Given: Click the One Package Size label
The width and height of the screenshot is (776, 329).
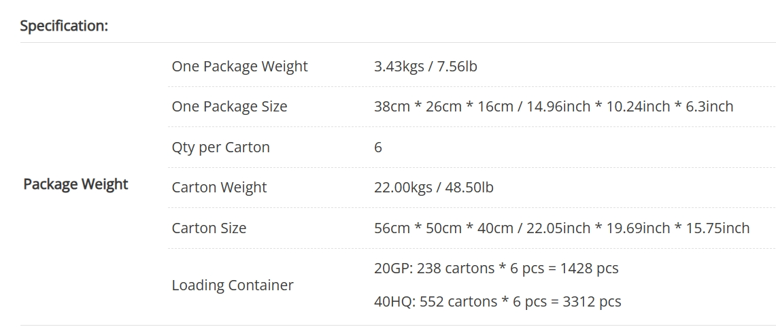Looking at the screenshot, I should tap(230, 106).
